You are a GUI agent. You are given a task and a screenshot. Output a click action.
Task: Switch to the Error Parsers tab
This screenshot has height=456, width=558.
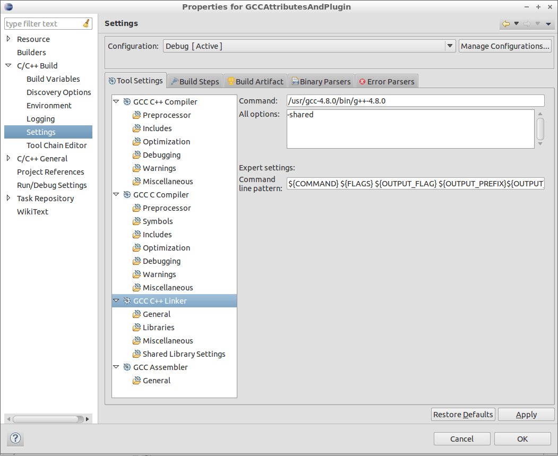point(387,81)
